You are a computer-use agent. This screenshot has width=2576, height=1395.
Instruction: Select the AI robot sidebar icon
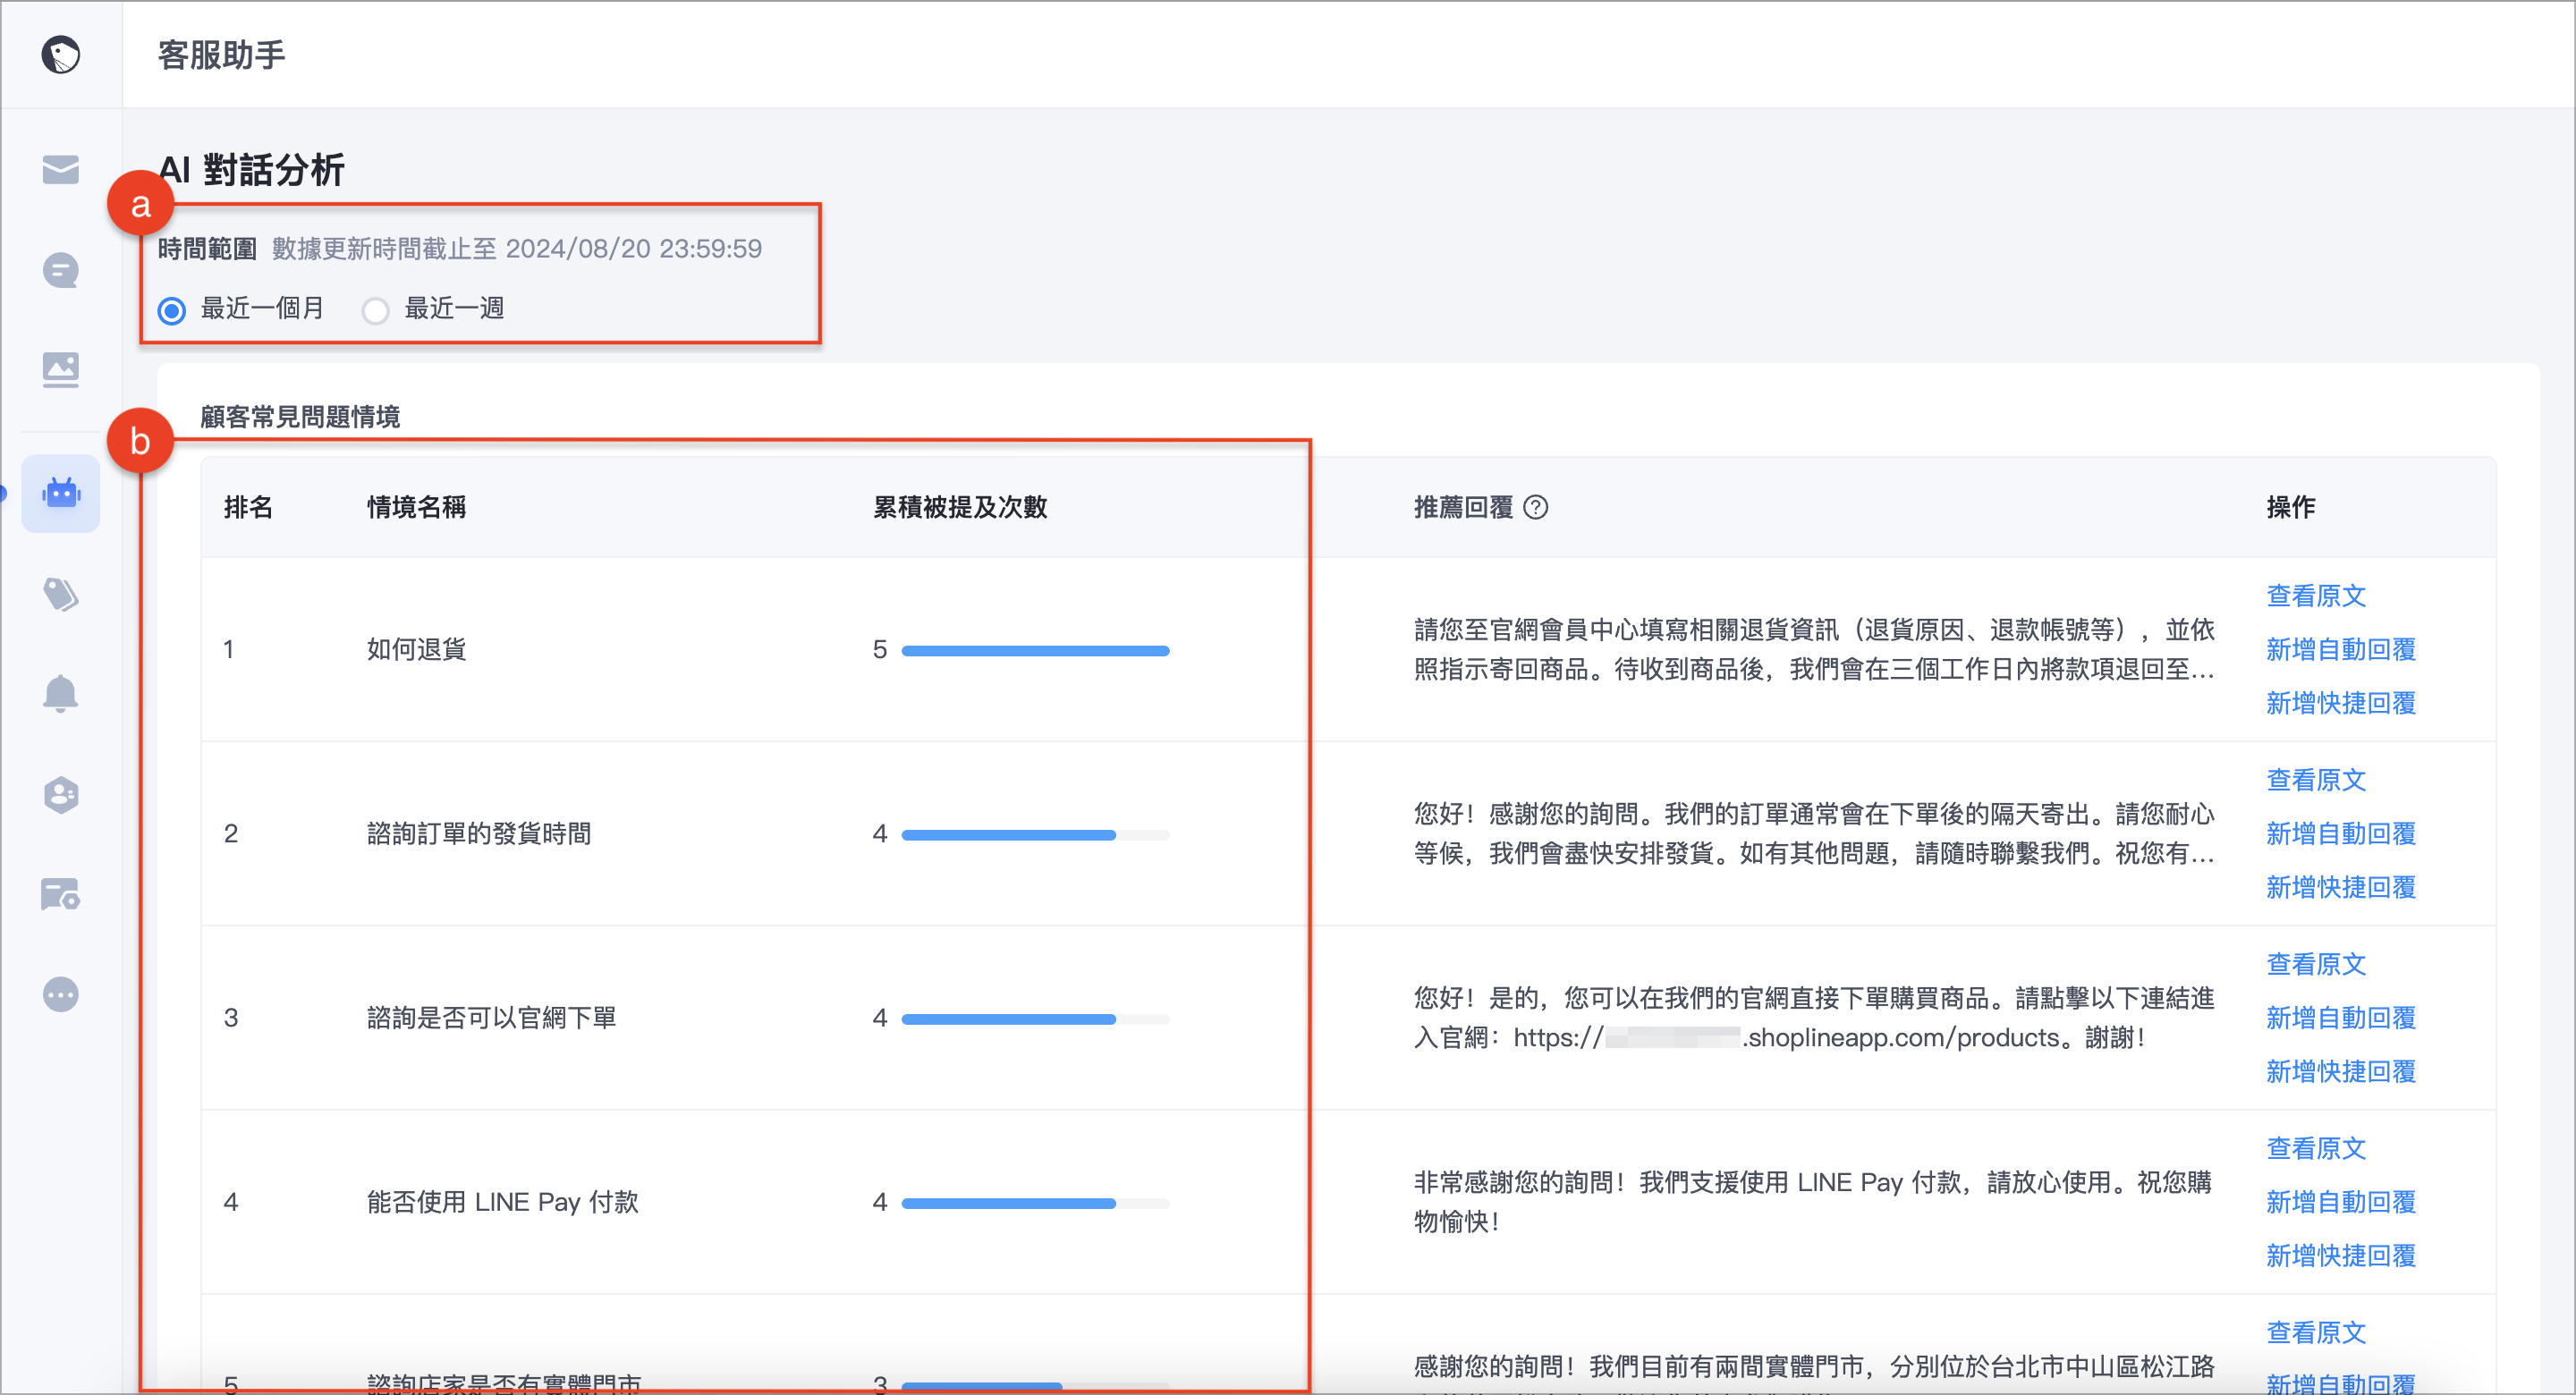click(61, 493)
